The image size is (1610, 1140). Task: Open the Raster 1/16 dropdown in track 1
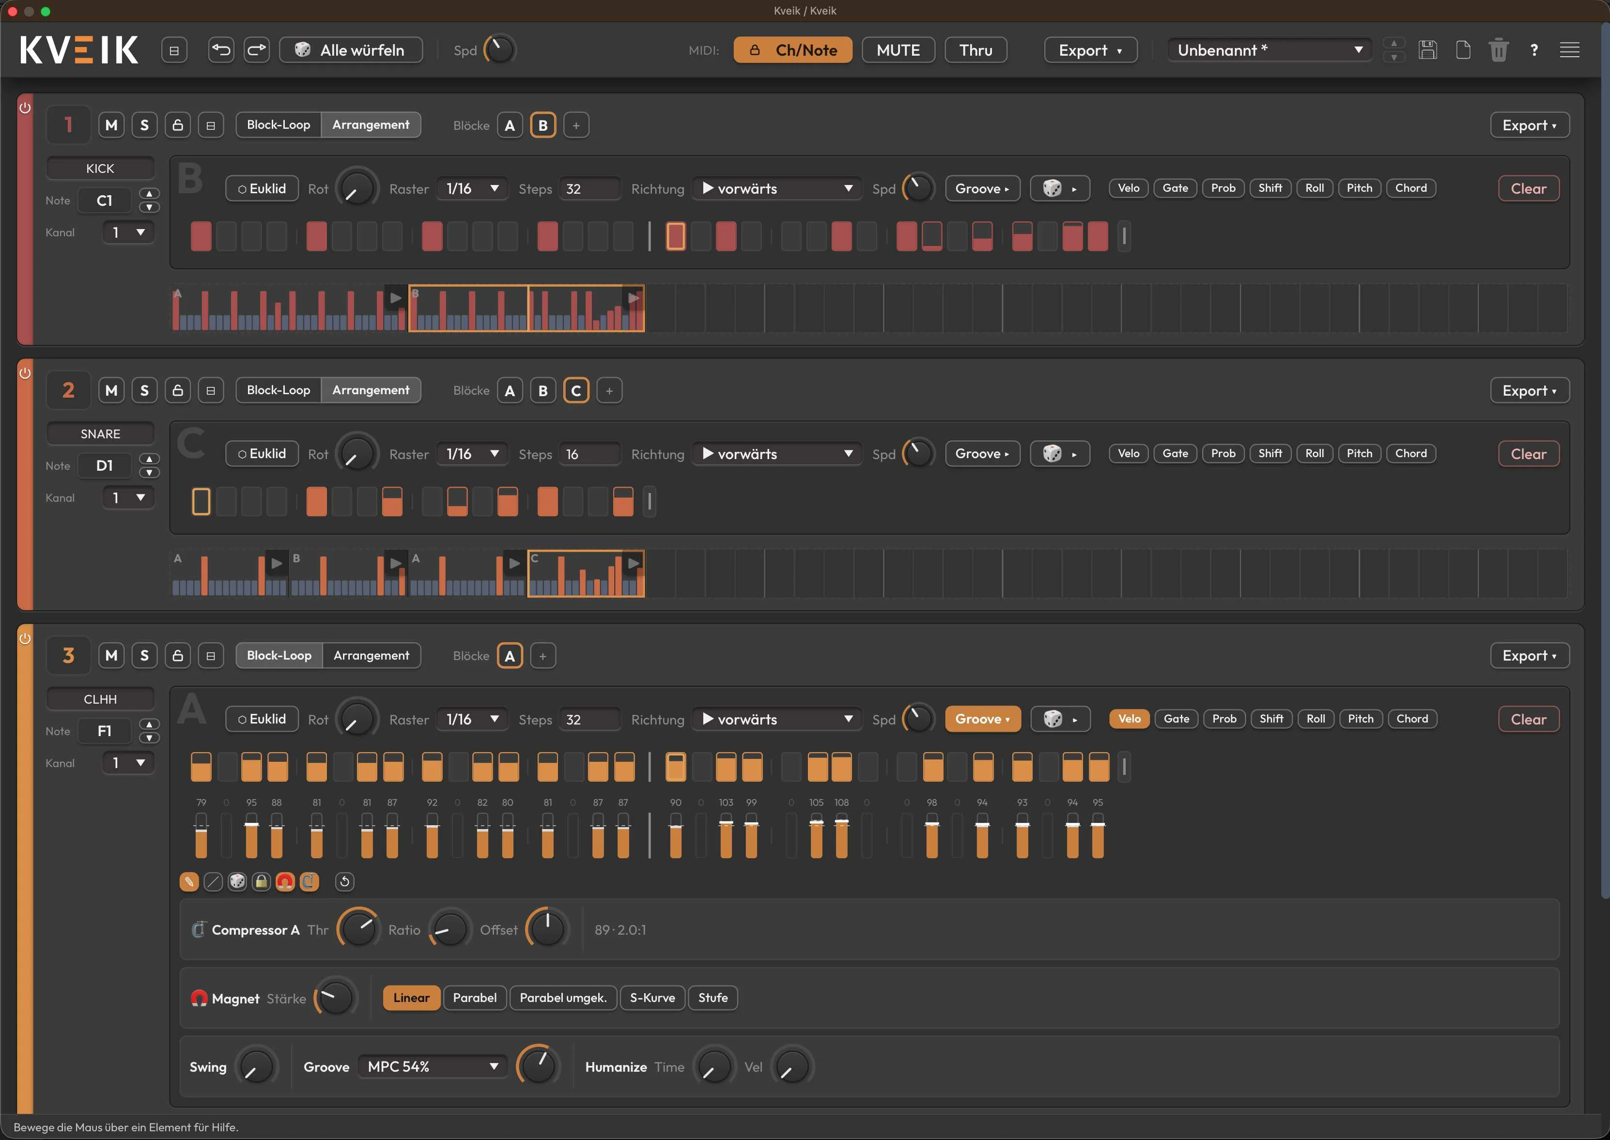pos(473,189)
